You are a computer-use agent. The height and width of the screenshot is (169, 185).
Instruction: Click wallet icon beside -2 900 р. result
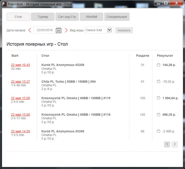159,131
